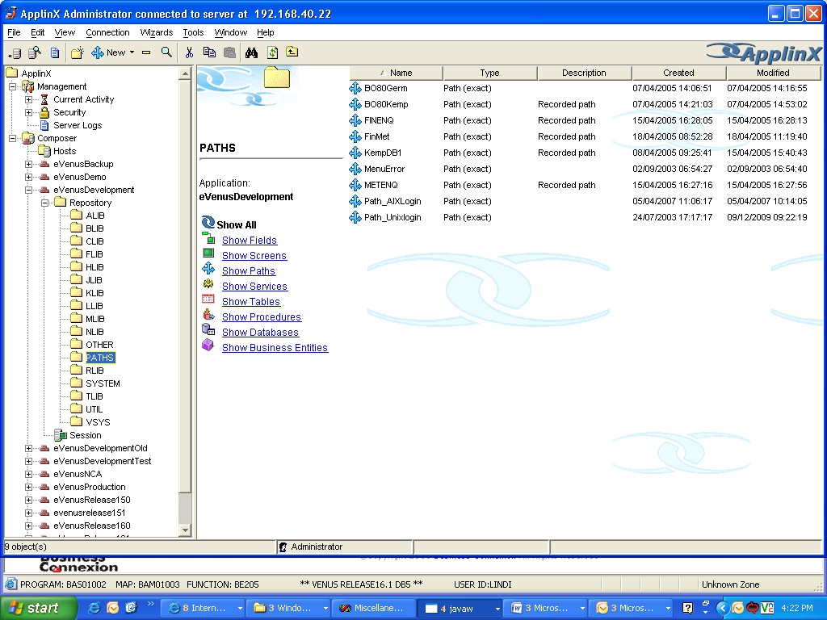This screenshot has height=620, width=827.
Task: Collapse the eVenusDevelopment node
Action: point(28,190)
